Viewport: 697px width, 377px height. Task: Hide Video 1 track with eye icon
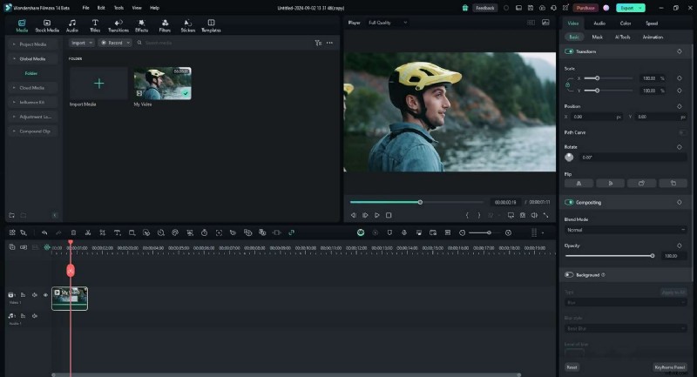pyautogui.click(x=45, y=295)
